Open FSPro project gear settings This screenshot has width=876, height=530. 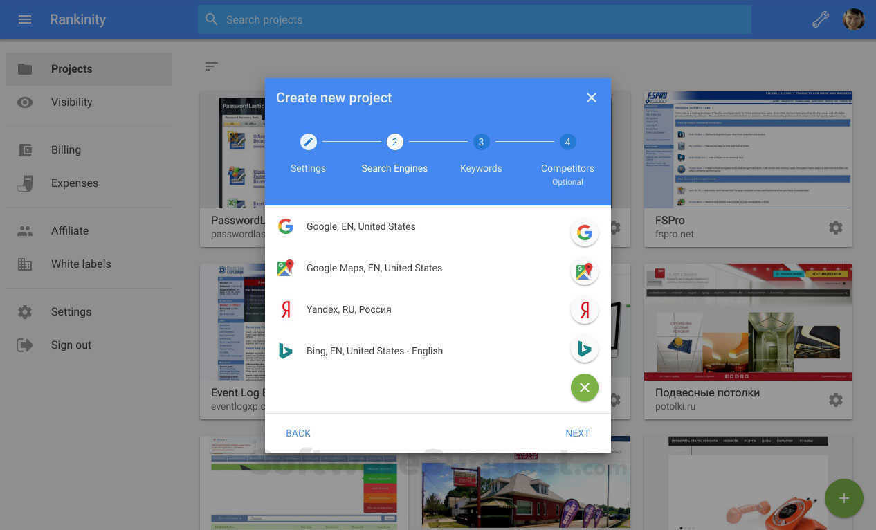[x=836, y=228]
